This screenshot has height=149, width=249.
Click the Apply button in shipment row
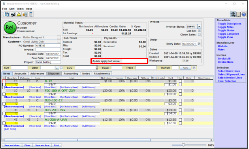185,68
